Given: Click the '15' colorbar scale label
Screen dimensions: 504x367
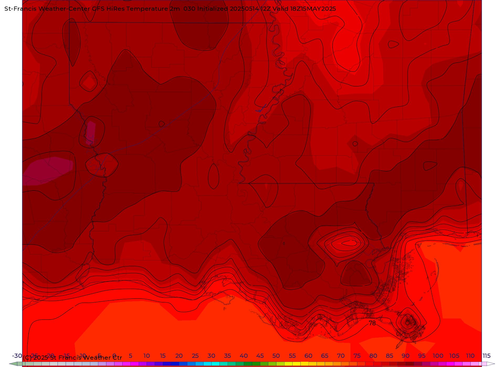Looking at the screenshot, I should pyautogui.click(x=163, y=356).
